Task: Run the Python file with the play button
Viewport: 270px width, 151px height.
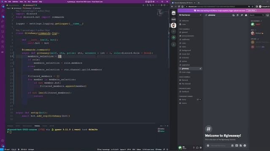Action: click(x=143, y=5)
